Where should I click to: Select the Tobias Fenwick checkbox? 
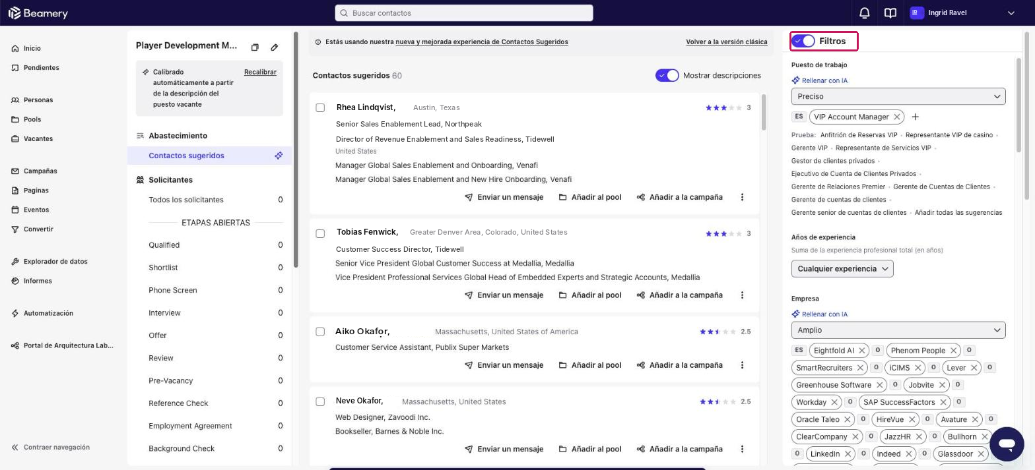(x=320, y=233)
